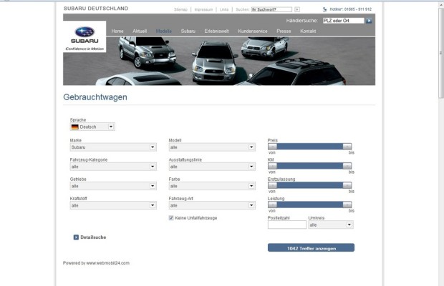Screen dimensions: 444x286
Task: Open the Sprache dropdown
Action: pyautogui.click(x=92, y=127)
